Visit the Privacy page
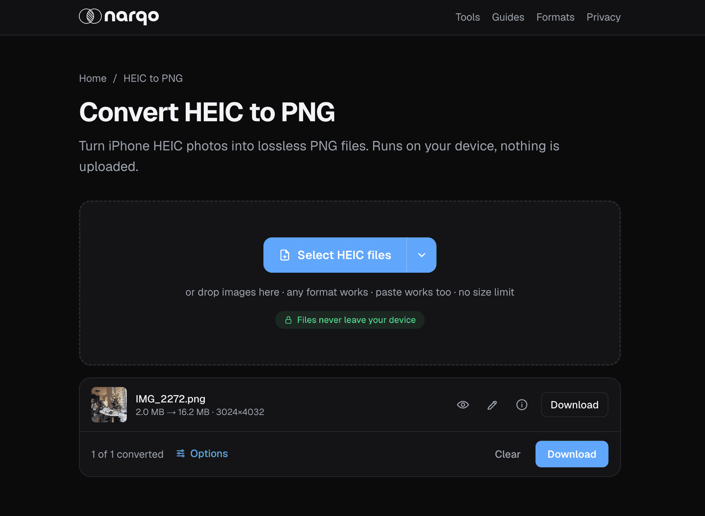Image resolution: width=705 pixels, height=516 pixels. (603, 17)
